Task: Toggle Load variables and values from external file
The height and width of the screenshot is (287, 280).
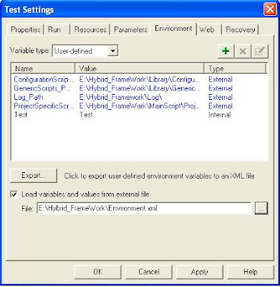Action: [x=14, y=194]
